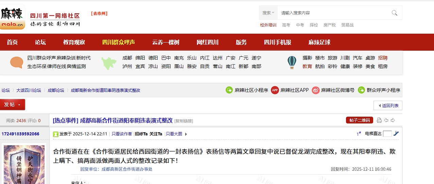Open the 麻辣社区微博号 Weibo icon
Image resolution: width=434 pixels, height=184 pixels.
316,90
